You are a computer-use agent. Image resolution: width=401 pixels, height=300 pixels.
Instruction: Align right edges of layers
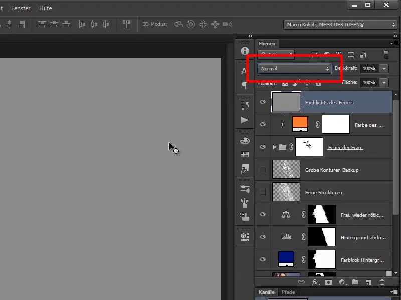(x=22, y=24)
